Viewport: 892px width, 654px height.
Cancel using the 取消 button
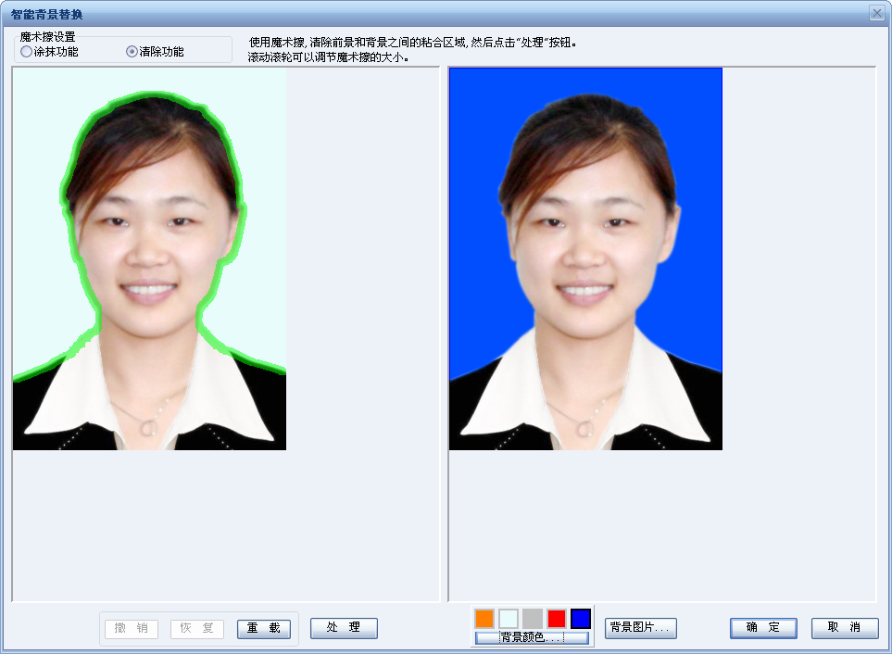point(845,628)
